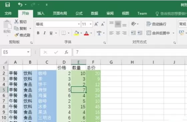
Task: Open the font color dropdown arrow
Action: coord(91,33)
